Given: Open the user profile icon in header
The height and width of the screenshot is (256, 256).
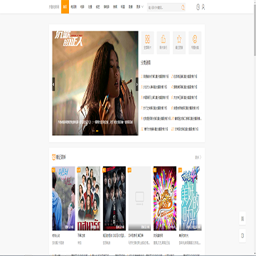Looking at the screenshot, I should 203,7.
